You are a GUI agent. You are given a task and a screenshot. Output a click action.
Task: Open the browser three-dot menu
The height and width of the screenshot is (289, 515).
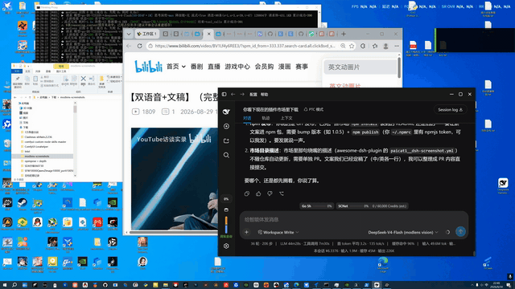point(397,47)
